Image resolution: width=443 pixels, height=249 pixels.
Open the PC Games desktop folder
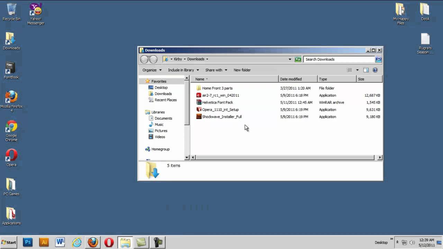[x=11, y=187]
